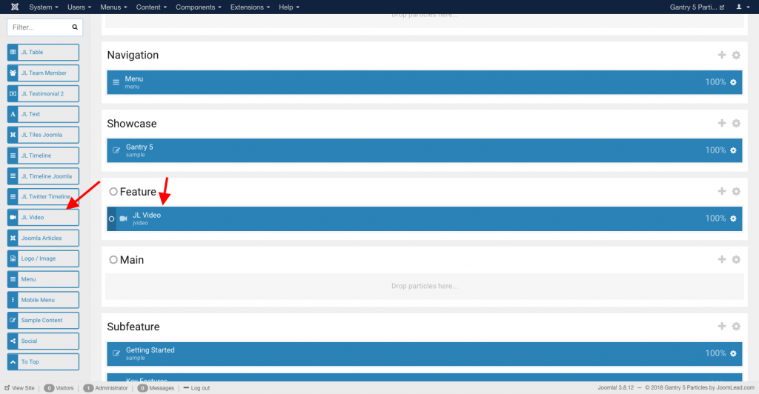
Task: Click the Social share icon
Action: pyautogui.click(x=13, y=341)
